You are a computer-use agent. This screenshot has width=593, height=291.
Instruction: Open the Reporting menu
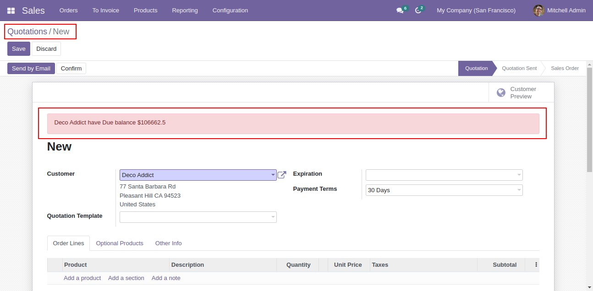pos(185,11)
